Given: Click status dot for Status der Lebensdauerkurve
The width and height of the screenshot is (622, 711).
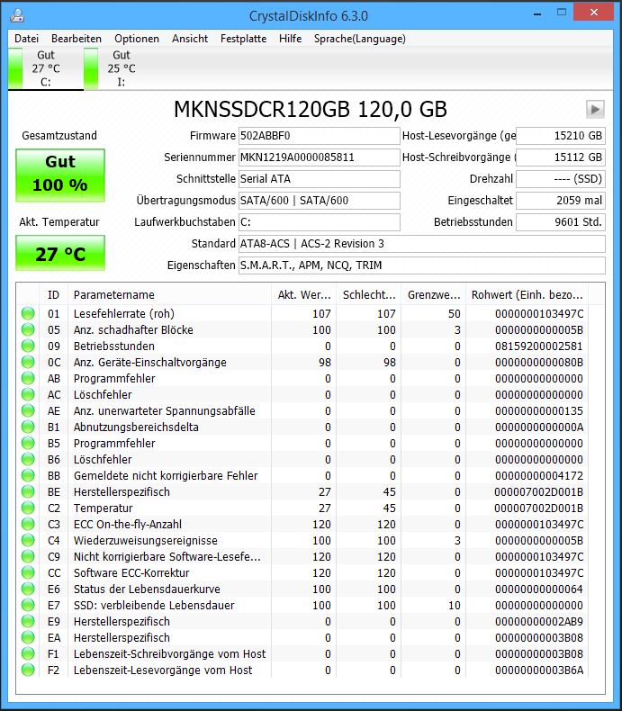Looking at the screenshot, I should coord(28,589).
